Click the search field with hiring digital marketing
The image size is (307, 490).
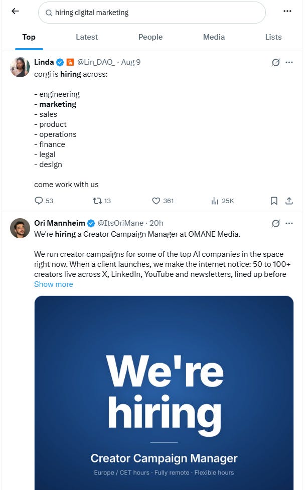pyautogui.click(x=152, y=13)
